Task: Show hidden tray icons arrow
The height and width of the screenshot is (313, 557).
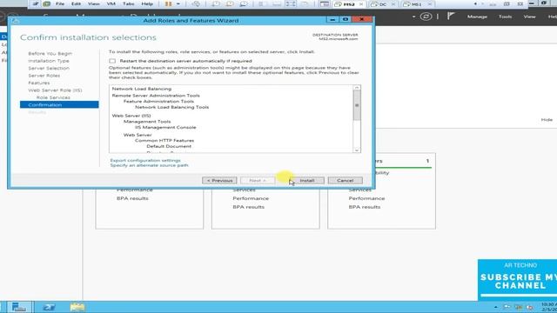Action: (x=495, y=307)
